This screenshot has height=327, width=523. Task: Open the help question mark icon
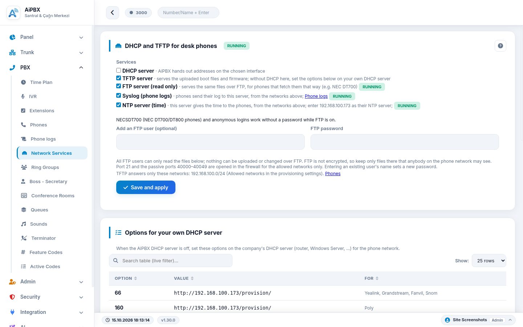[500, 46]
